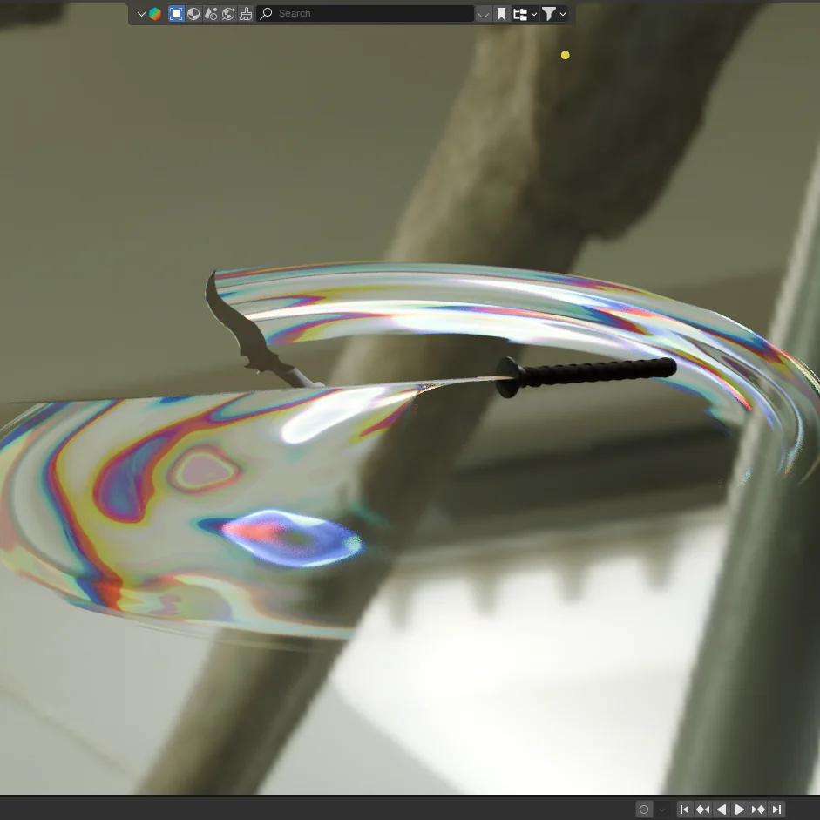Toggle the bookmark marker icon
This screenshot has width=820, height=820.
click(x=500, y=13)
